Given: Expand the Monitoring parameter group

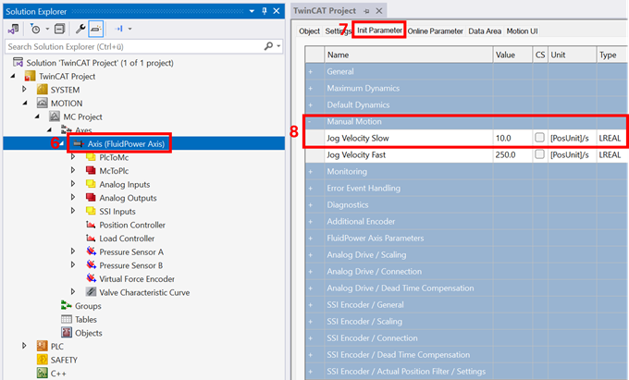Looking at the screenshot, I should (311, 172).
